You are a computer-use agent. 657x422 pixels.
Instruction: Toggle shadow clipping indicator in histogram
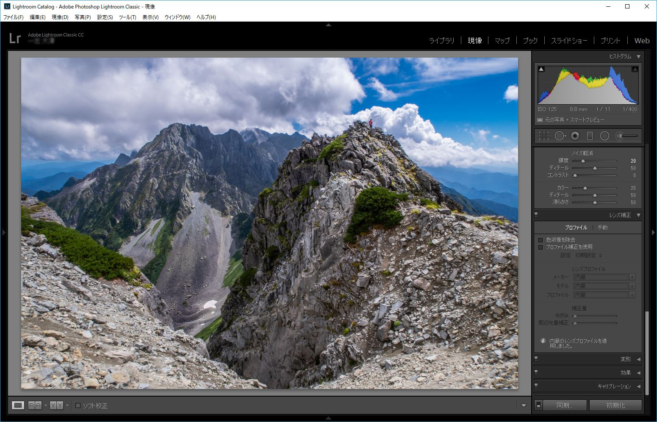tap(541, 69)
